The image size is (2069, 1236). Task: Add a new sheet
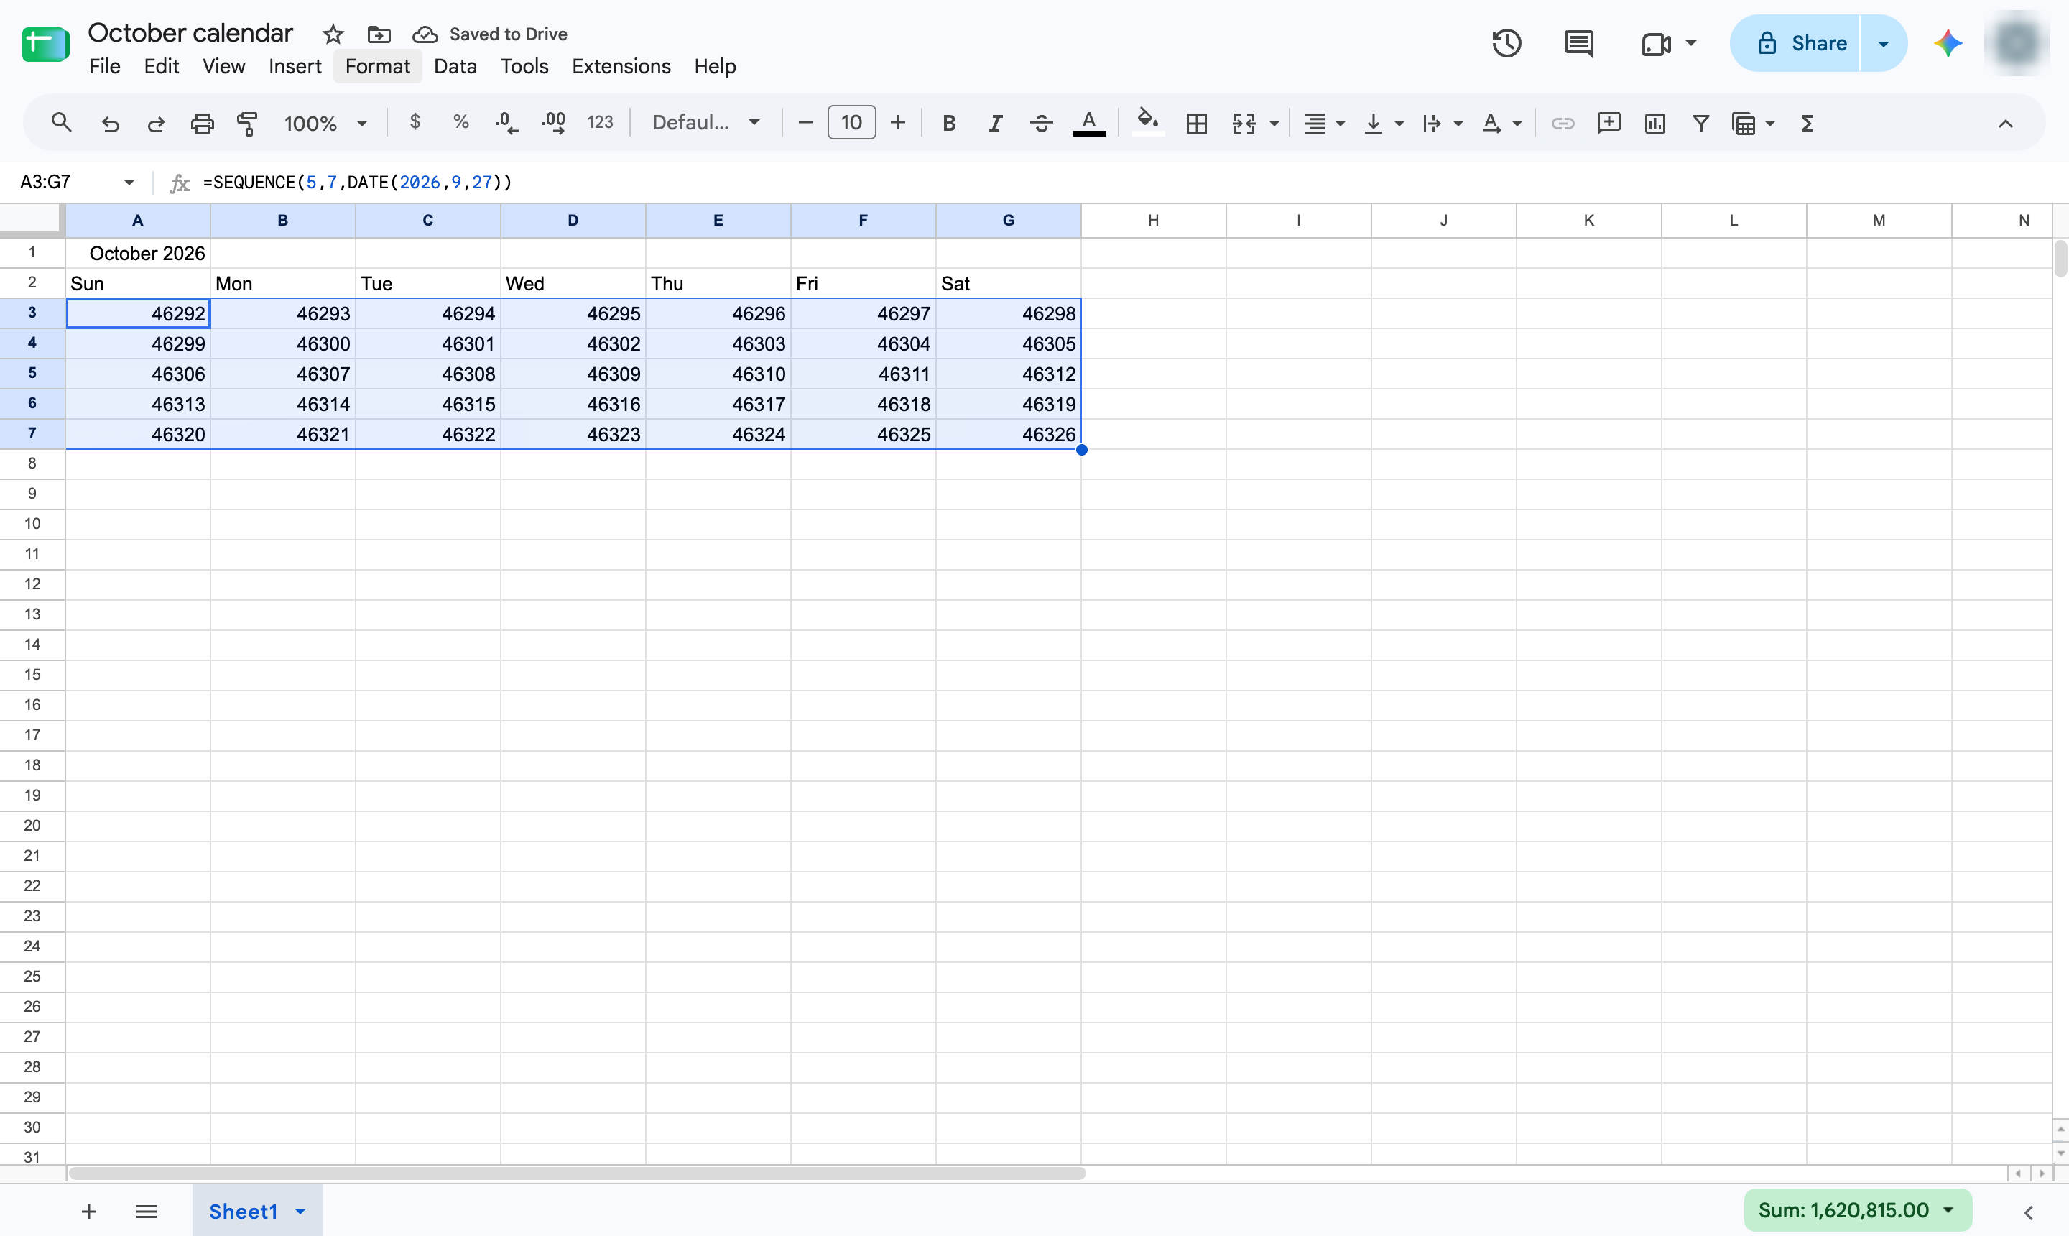coord(89,1212)
